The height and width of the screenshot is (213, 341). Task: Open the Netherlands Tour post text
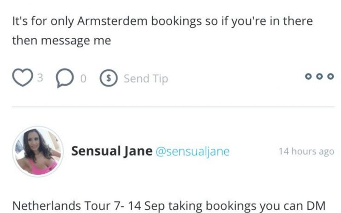tap(169, 206)
